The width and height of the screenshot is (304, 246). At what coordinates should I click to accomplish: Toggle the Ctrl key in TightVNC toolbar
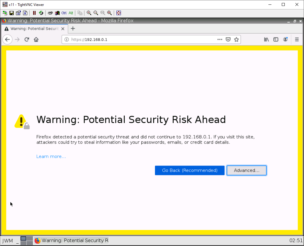pos(64,13)
